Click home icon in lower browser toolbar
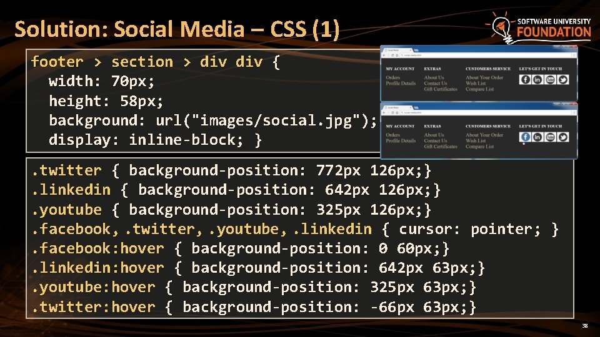 pos(397,113)
